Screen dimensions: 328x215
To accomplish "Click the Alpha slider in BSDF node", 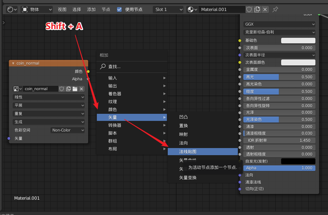I will (x=279, y=168).
